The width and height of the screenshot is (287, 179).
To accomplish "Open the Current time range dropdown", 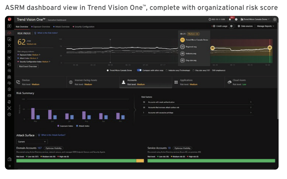I will 32,142.
